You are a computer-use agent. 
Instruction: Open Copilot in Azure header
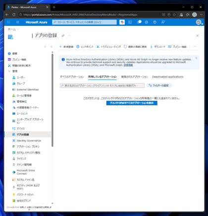pos(122,22)
